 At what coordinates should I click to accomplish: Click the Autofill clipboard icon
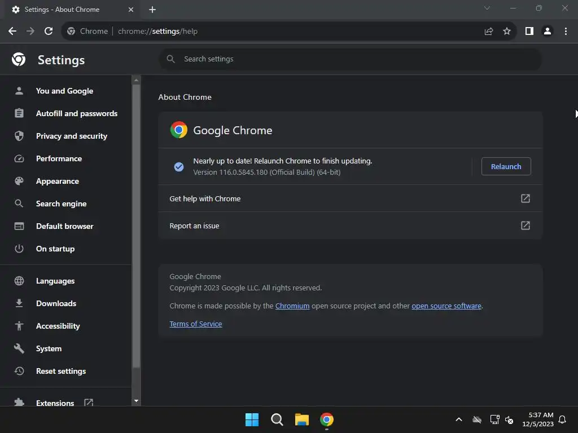click(19, 113)
